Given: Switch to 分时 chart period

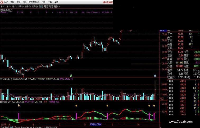Looking at the screenshot, I should (2, 7).
